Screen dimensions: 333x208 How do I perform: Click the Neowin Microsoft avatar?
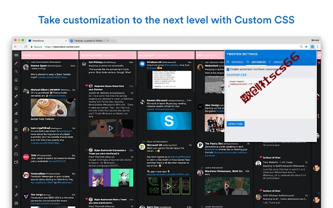(142, 102)
